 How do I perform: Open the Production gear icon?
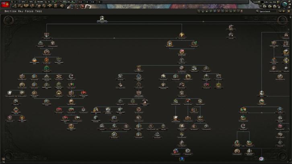(x=44, y=6)
